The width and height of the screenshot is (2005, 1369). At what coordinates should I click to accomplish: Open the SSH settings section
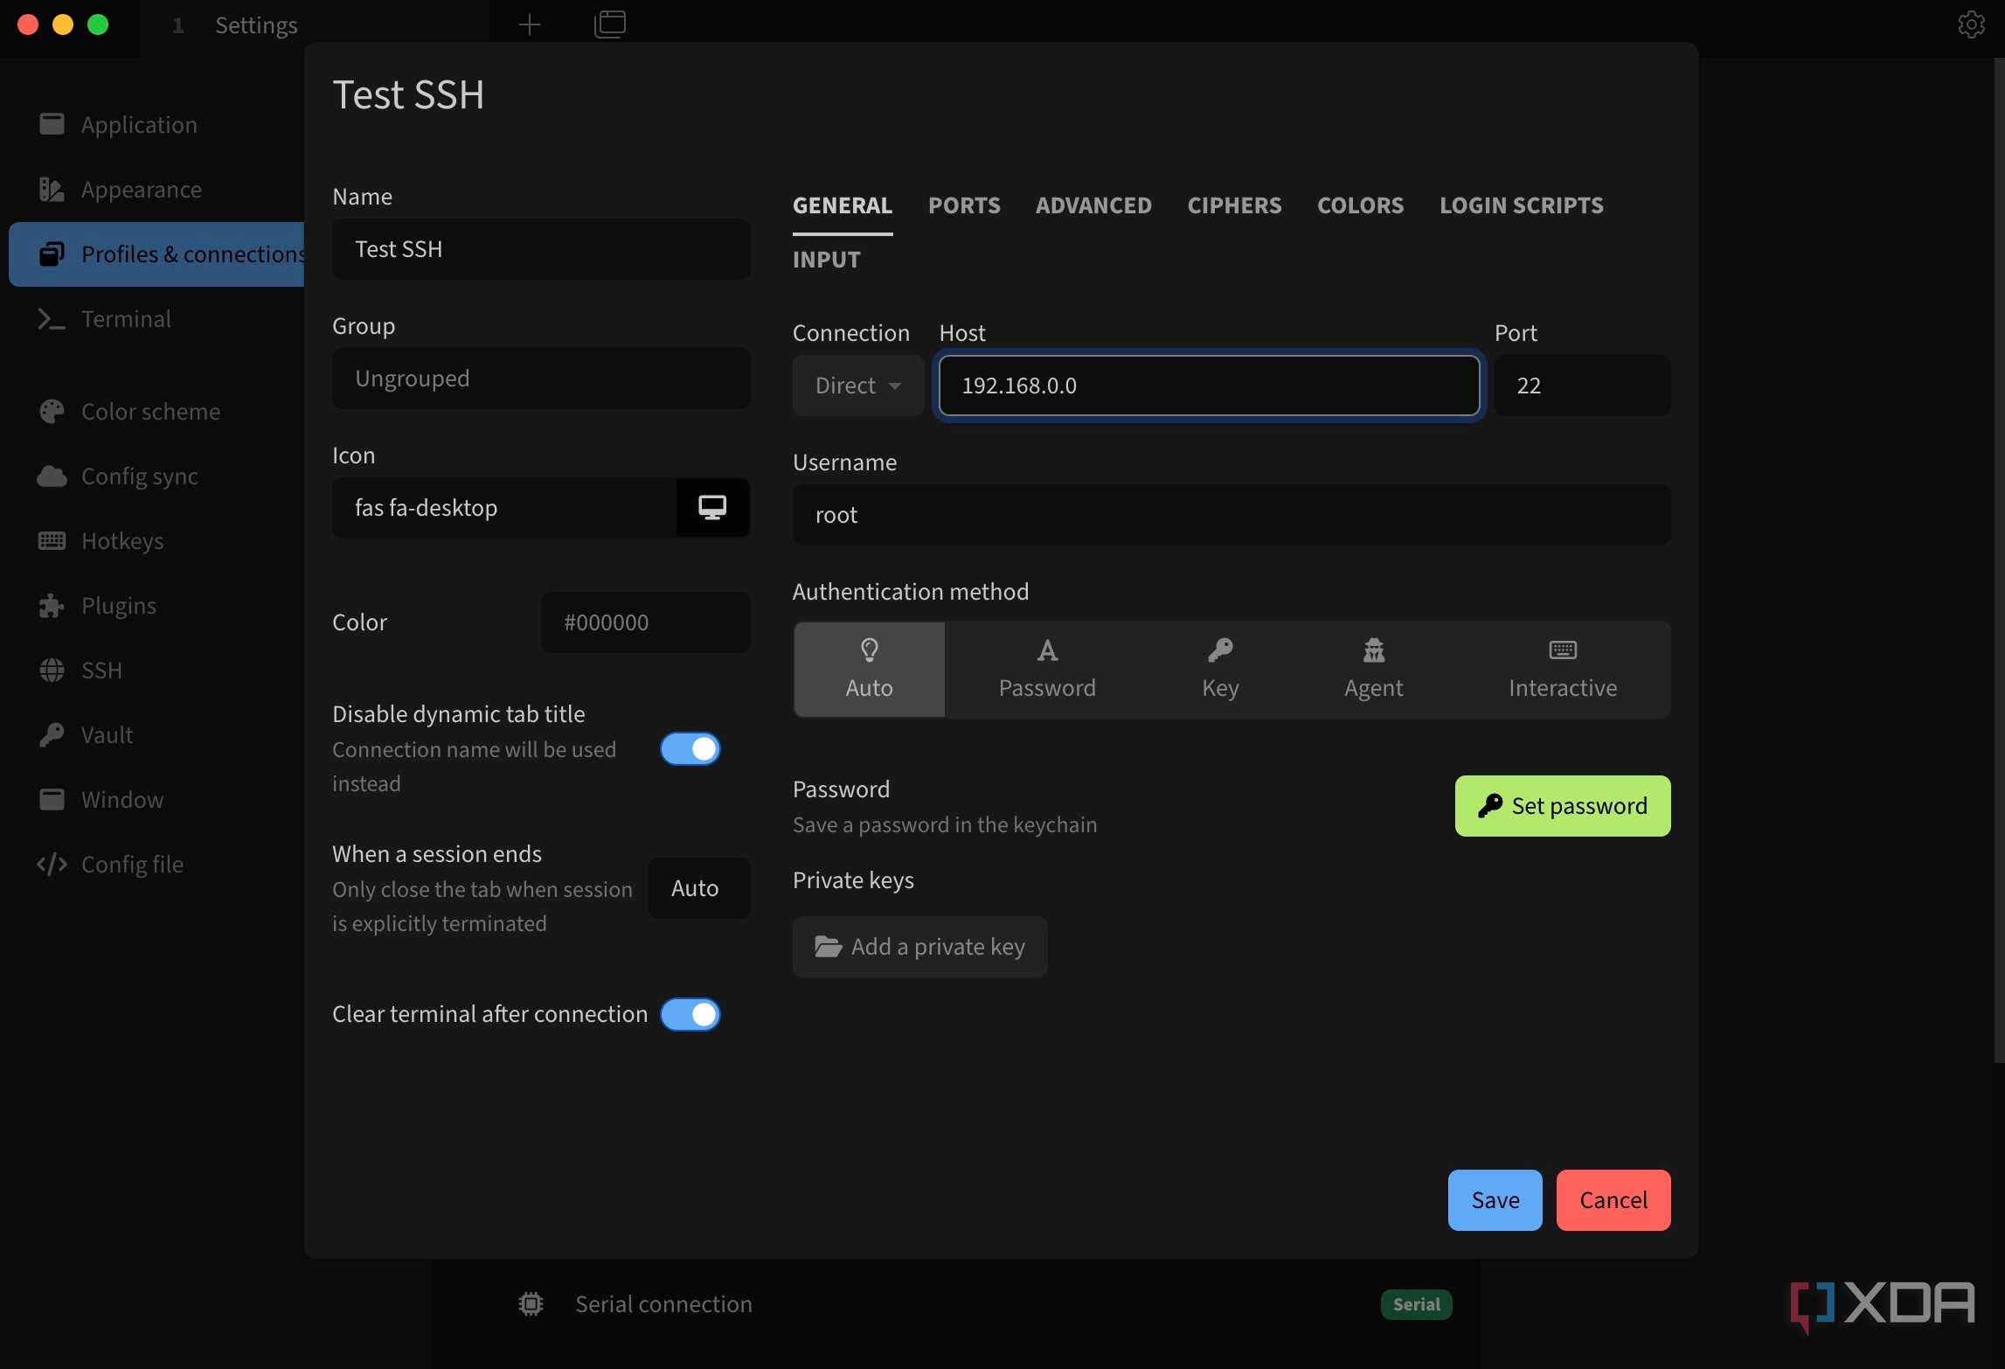[157, 671]
